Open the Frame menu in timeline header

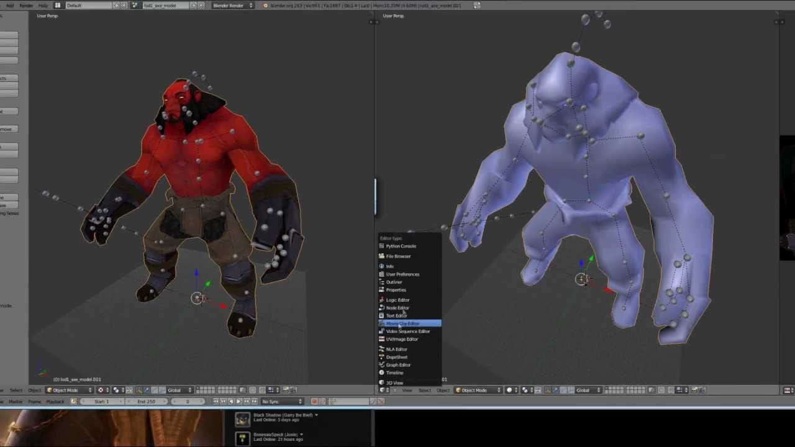pos(35,402)
